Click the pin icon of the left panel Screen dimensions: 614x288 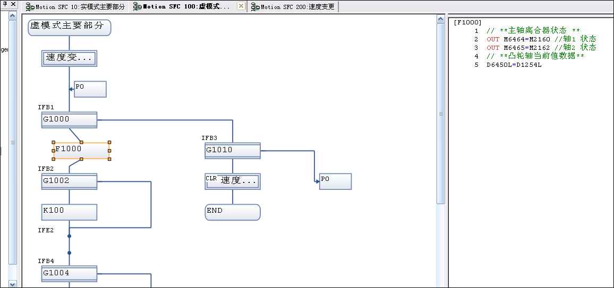click(4, 6)
